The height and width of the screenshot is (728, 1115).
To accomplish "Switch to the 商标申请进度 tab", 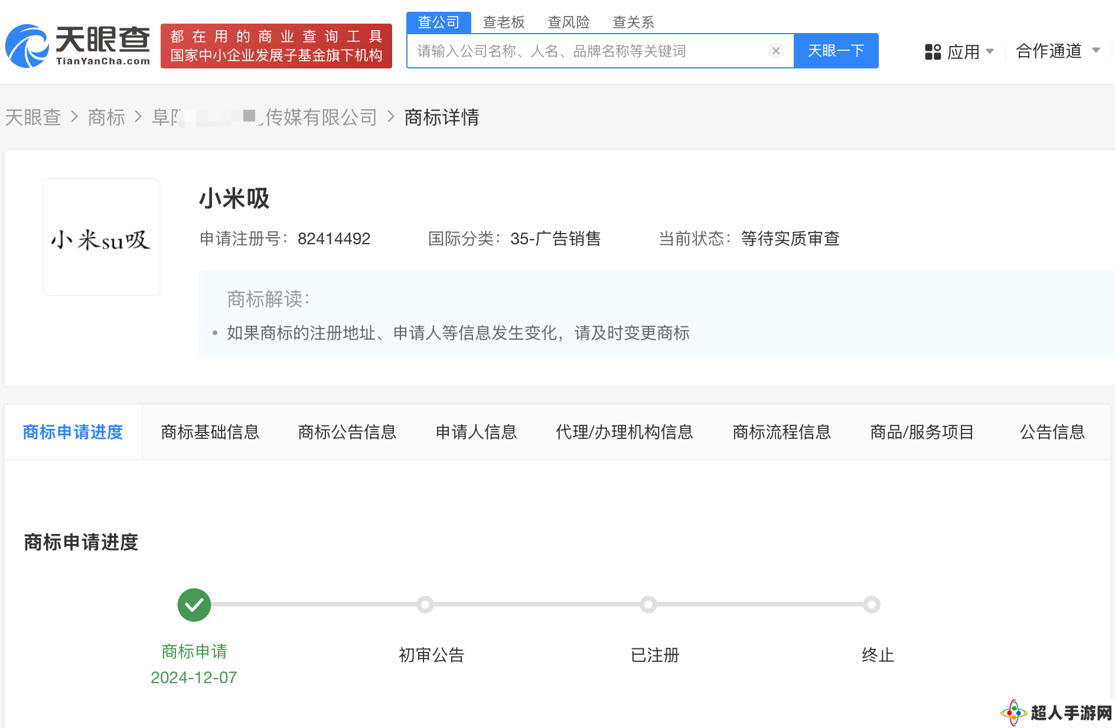I will click(73, 432).
